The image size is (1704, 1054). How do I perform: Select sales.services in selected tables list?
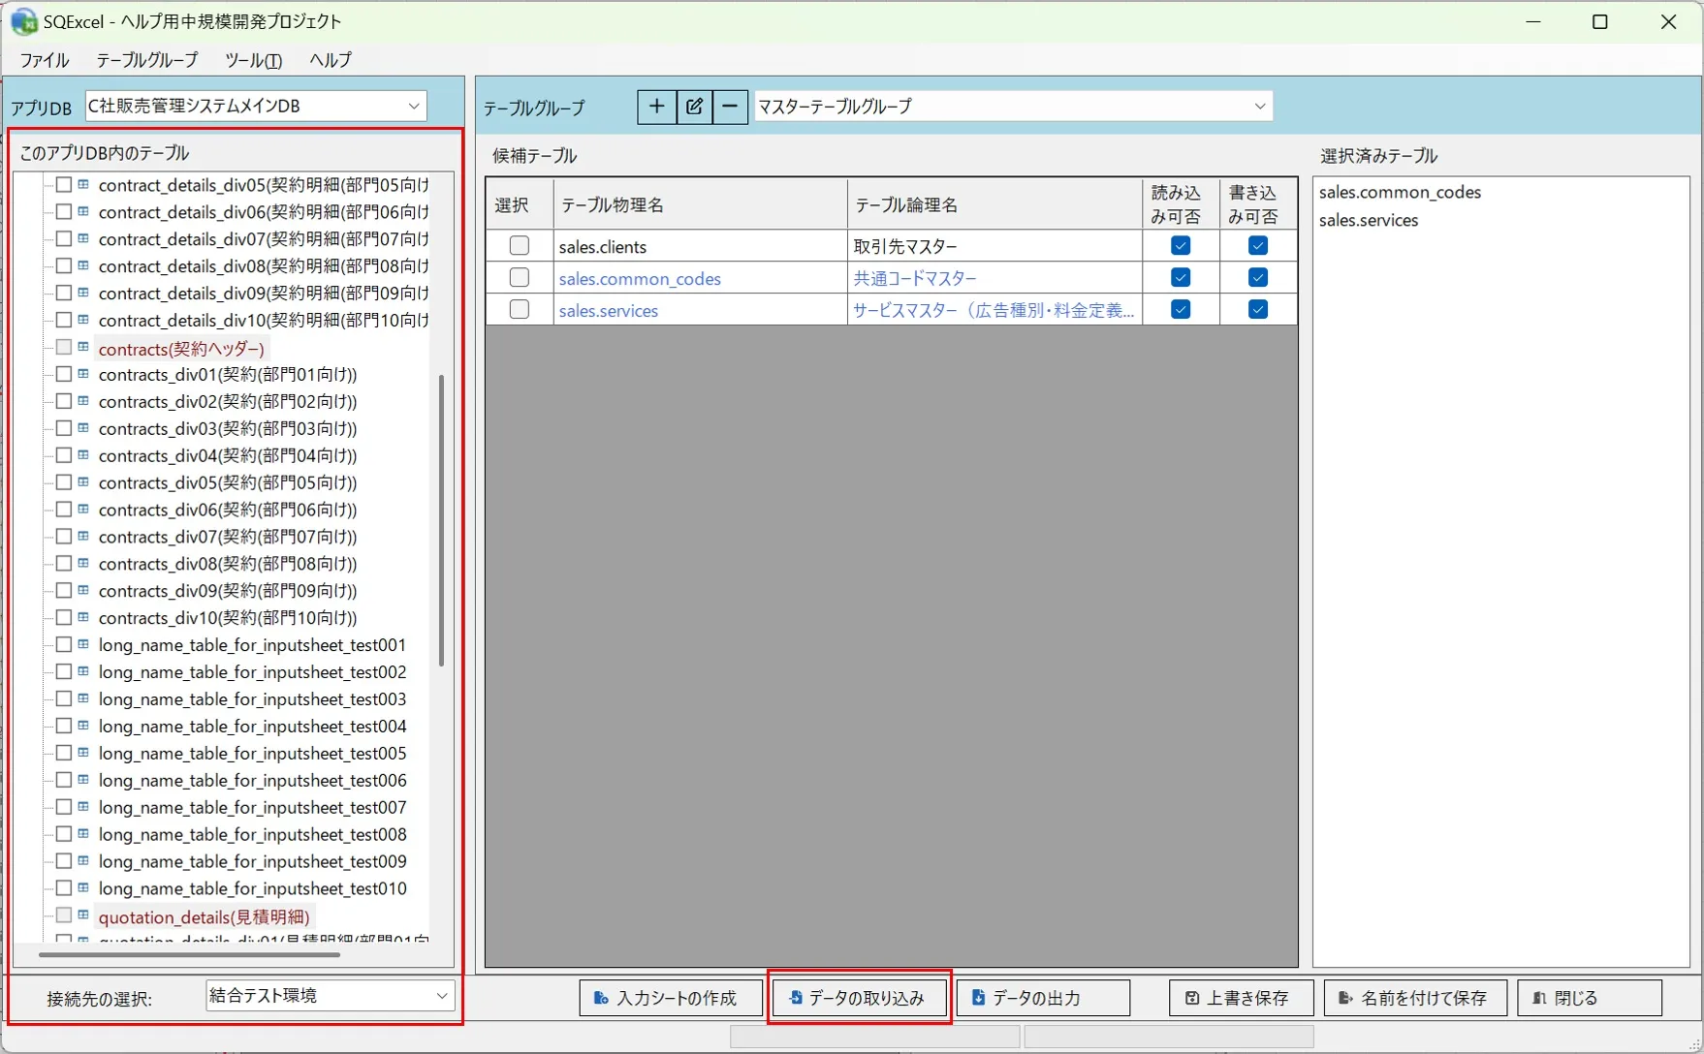1369,220
